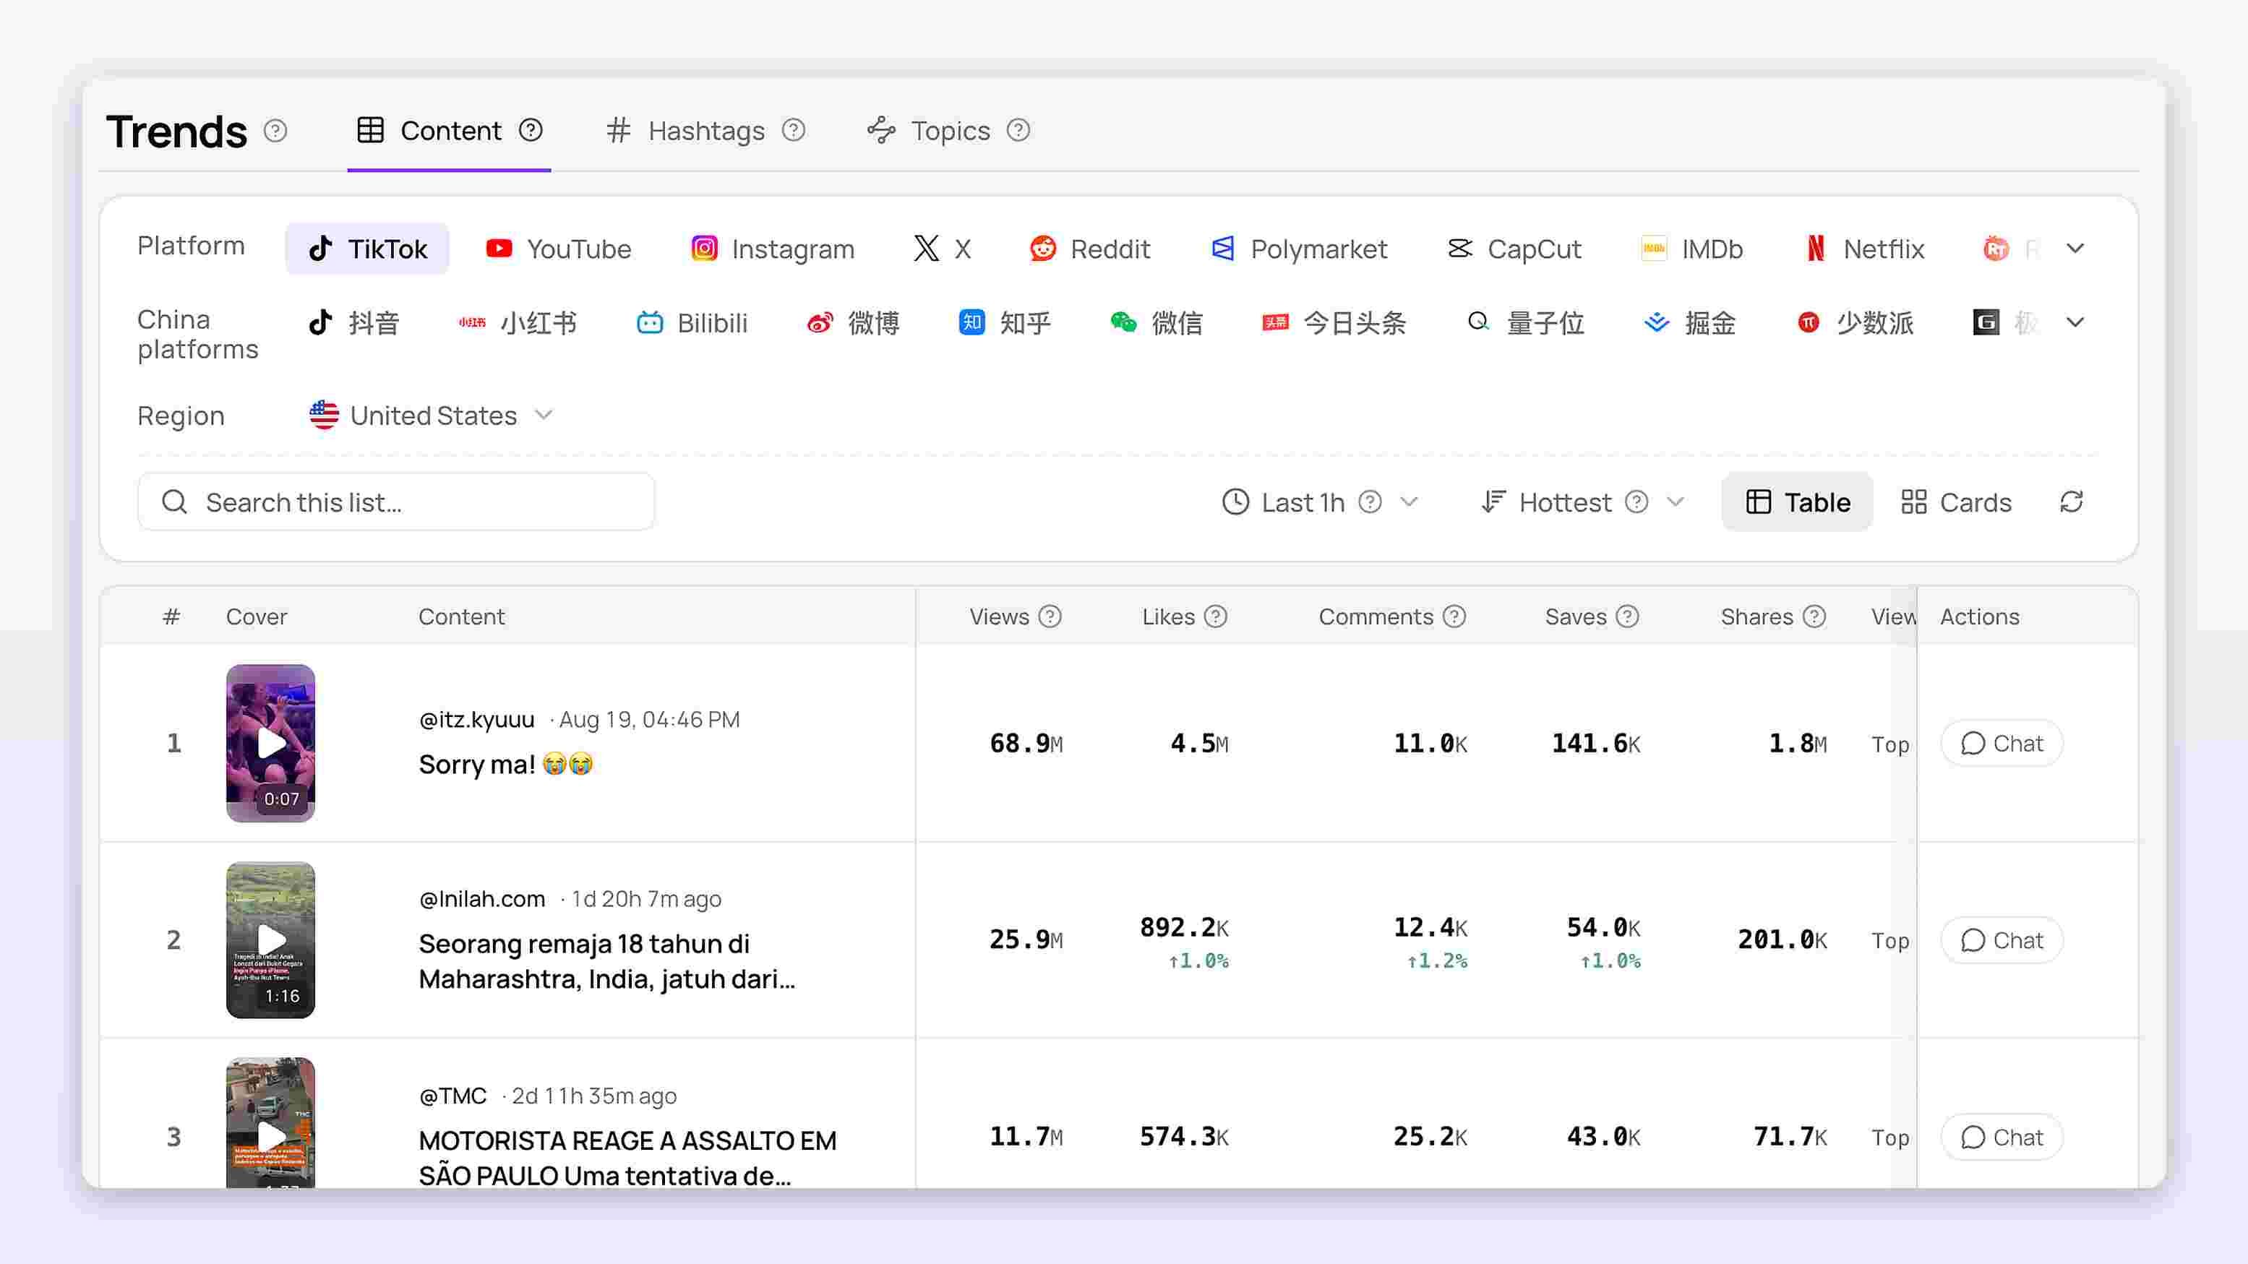Expand the Platform row chevron
Image resolution: width=2248 pixels, height=1264 pixels.
(x=2075, y=249)
